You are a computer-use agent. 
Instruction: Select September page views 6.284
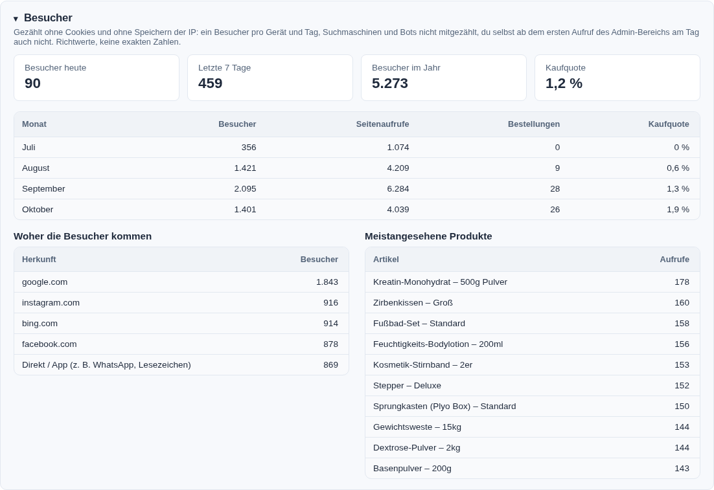(x=398, y=189)
